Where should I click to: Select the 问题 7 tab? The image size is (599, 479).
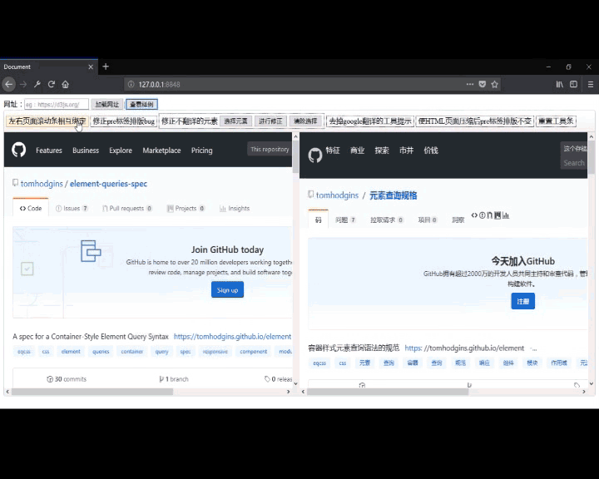pos(346,220)
